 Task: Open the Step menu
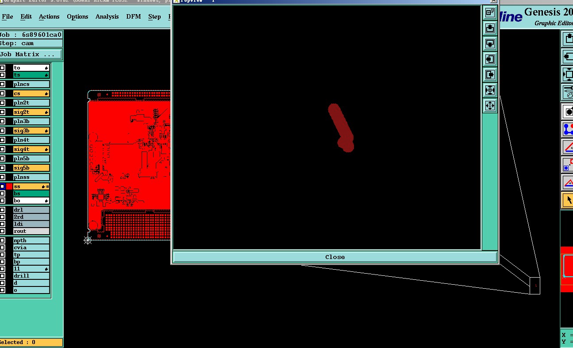[x=154, y=16]
